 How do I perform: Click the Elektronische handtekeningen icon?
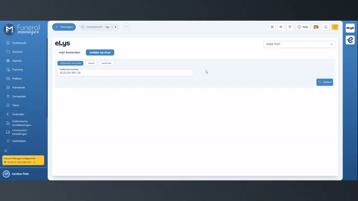point(8,123)
